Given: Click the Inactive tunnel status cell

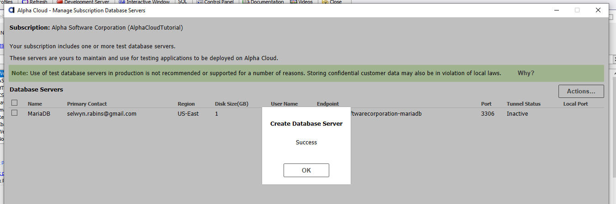Looking at the screenshot, I should [x=517, y=113].
